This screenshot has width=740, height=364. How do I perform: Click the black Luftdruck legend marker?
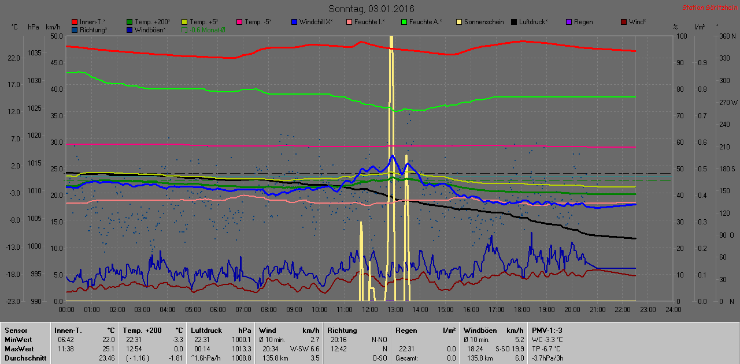point(515,22)
